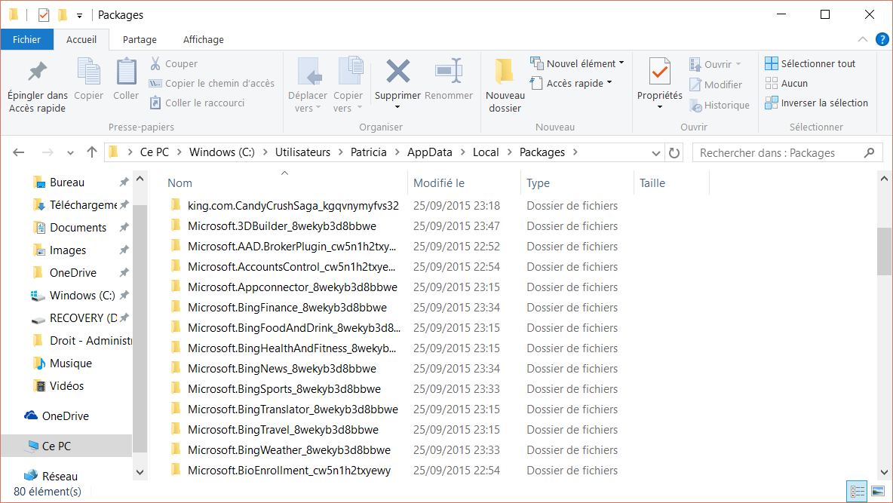
Task: Switch to the Affichage tab
Action: [x=204, y=39]
